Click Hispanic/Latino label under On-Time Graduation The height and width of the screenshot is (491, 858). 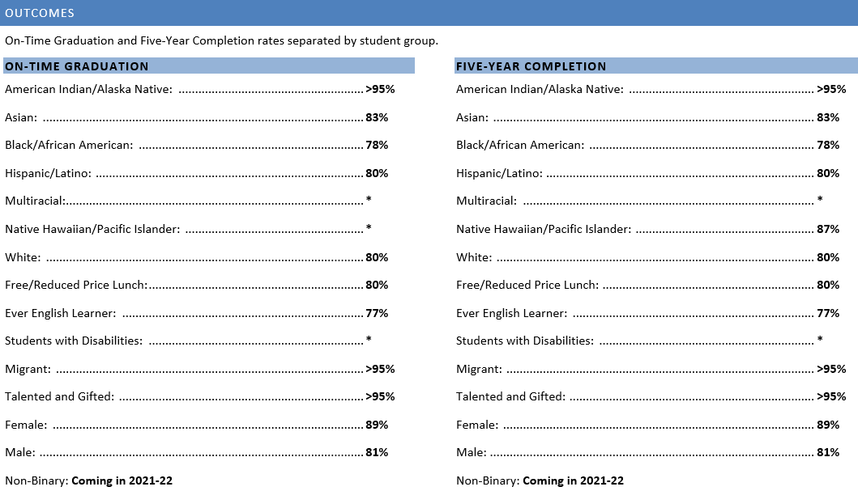(48, 173)
